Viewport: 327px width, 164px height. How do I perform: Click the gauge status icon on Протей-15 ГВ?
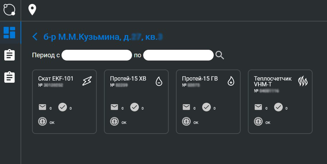click(x=186, y=121)
